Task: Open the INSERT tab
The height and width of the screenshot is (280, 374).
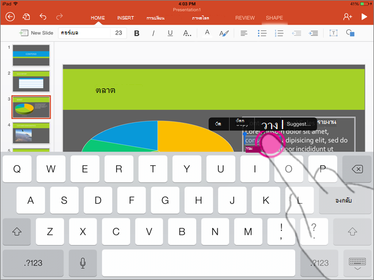Action: [125, 18]
